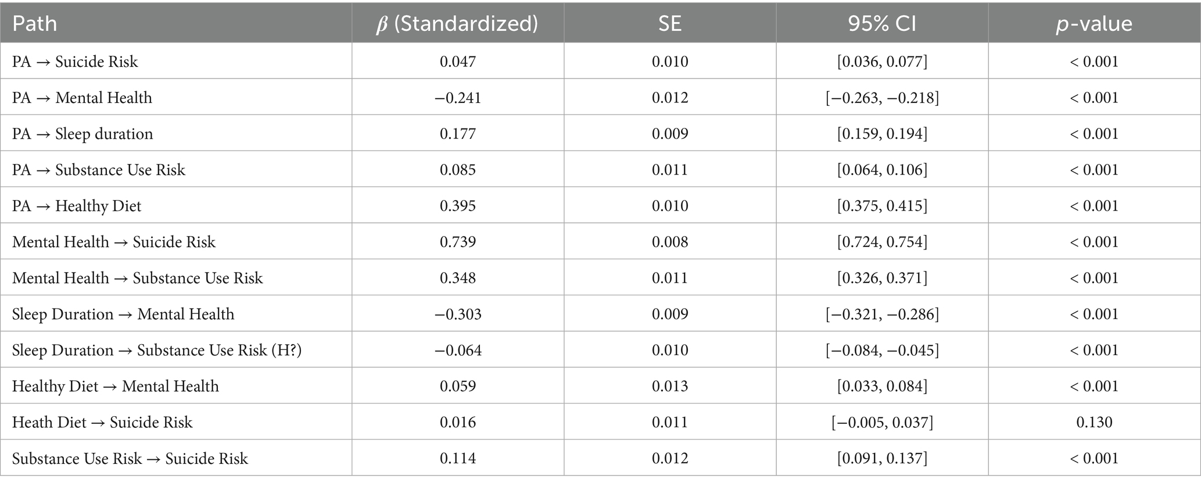Click the Heath Diet → Suicide Risk cell
The width and height of the screenshot is (1201, 486).
click(102, 422)
